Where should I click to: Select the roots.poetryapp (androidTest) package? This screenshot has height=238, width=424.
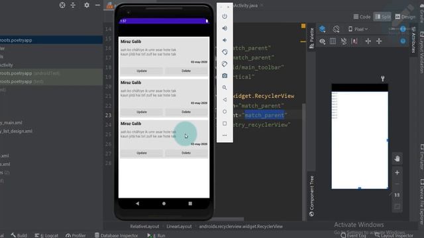click(x=52, y=73)
